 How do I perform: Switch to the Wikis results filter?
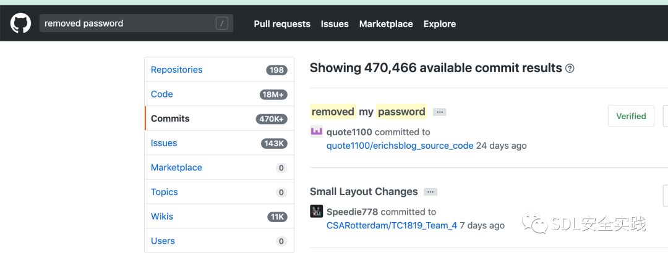click(x=162, y=217)
